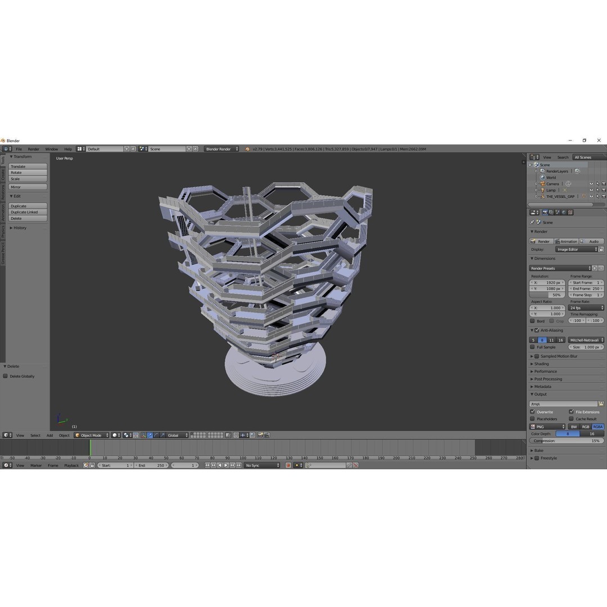Toggle visibility eye for Camera
The width and height of the screenshot is (607, 607).
(591, 184)
